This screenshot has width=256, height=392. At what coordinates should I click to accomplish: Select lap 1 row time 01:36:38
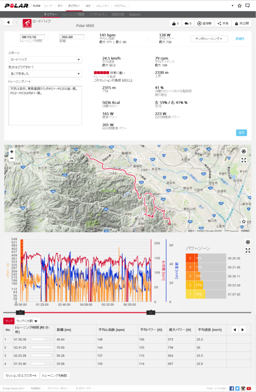click(x=20, y=340)
